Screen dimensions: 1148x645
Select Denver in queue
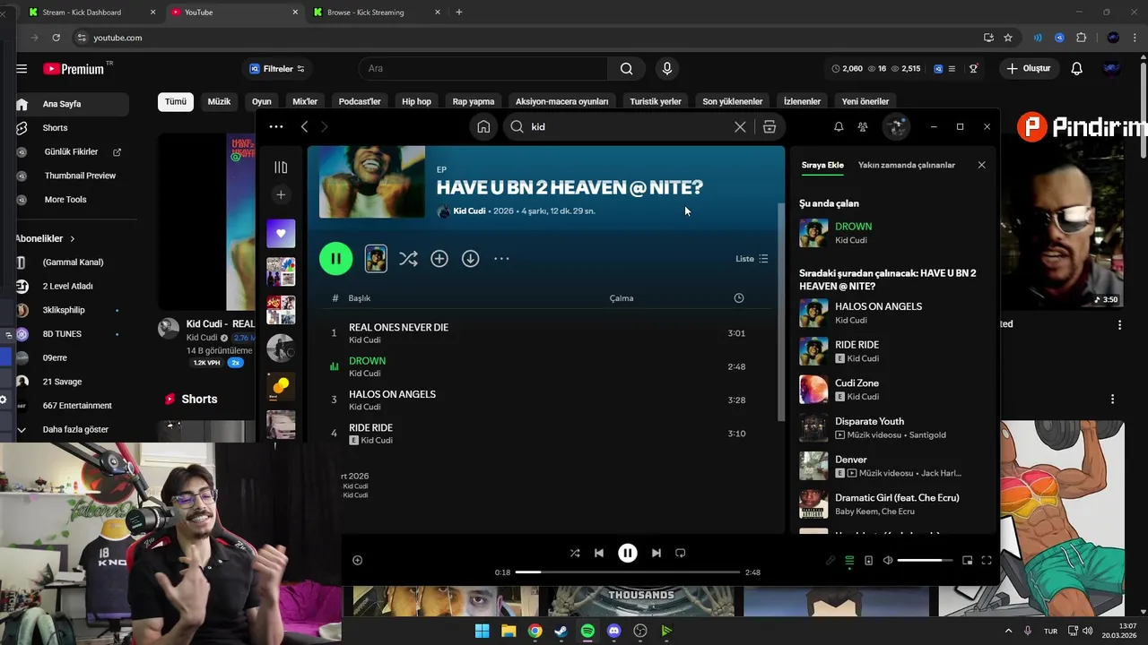coord(893,466)
